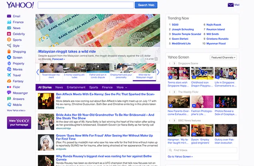
Task: Open the Tennis stars Singapore video thumbnail
Action: 179,73
